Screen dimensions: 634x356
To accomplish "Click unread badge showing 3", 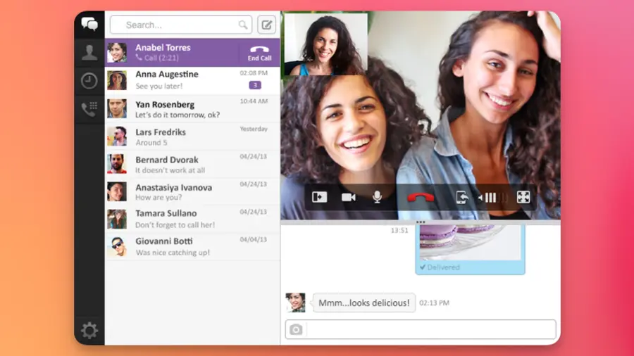I will 255,85.
